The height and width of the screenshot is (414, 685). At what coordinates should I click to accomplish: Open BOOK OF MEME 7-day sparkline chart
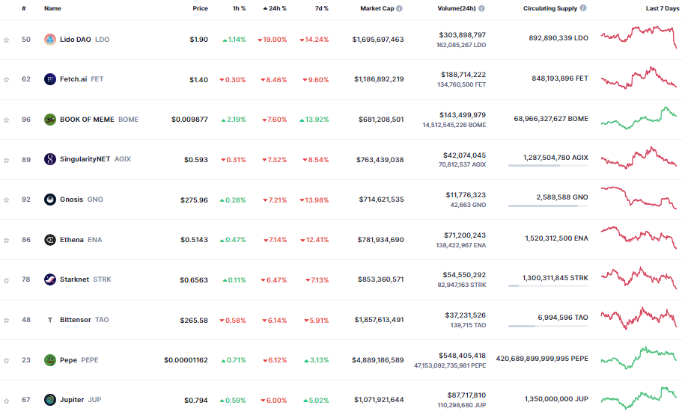[x=639, y=118]
